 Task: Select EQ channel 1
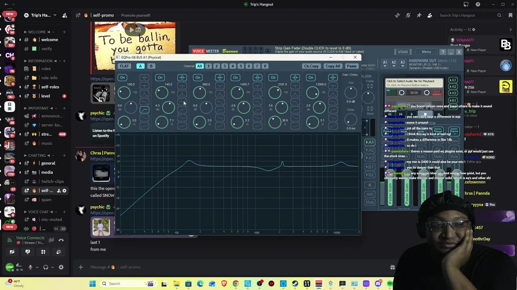point(208,66)
